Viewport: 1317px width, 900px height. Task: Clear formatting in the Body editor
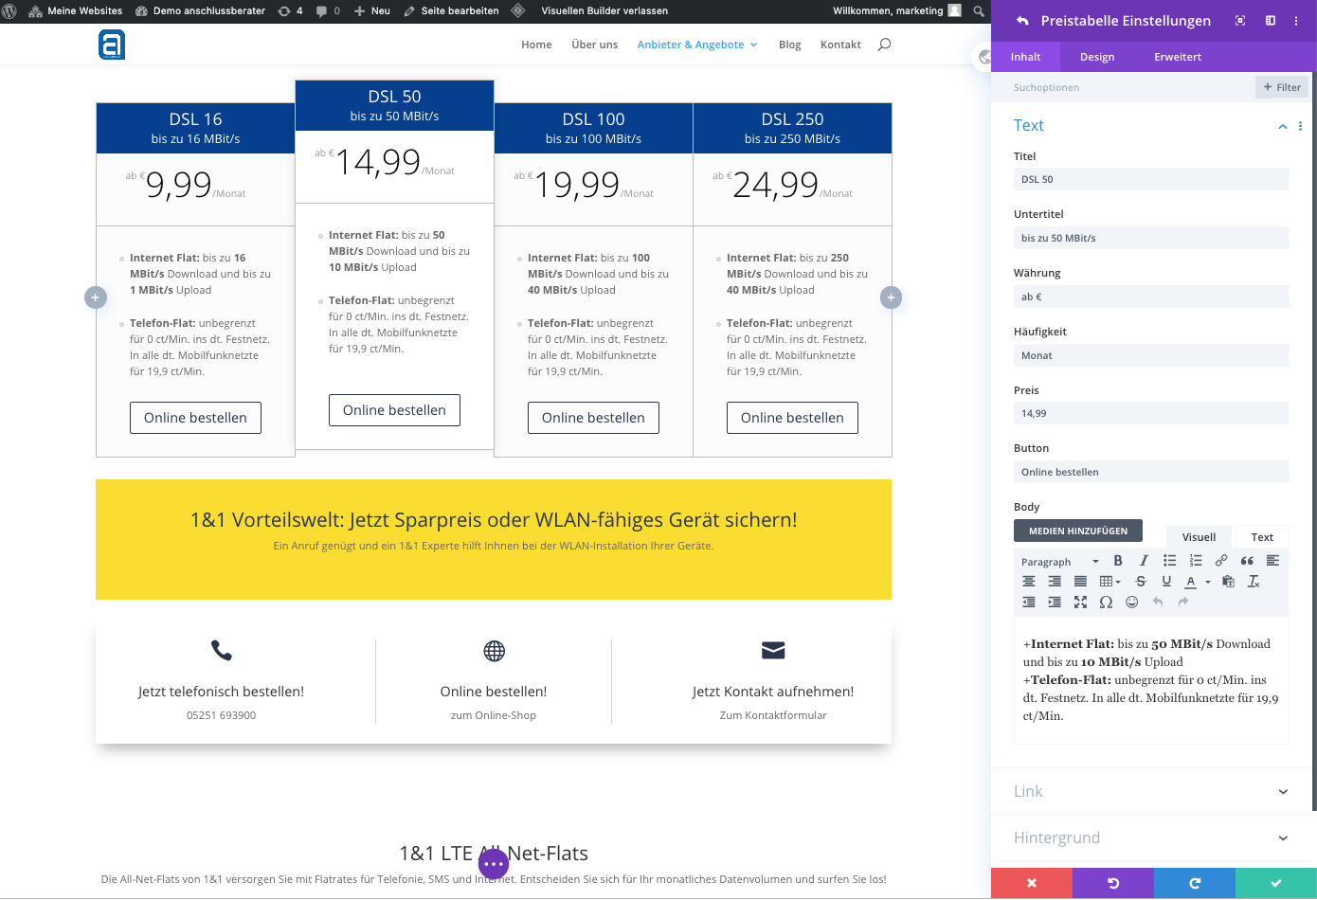point(1254,582)
